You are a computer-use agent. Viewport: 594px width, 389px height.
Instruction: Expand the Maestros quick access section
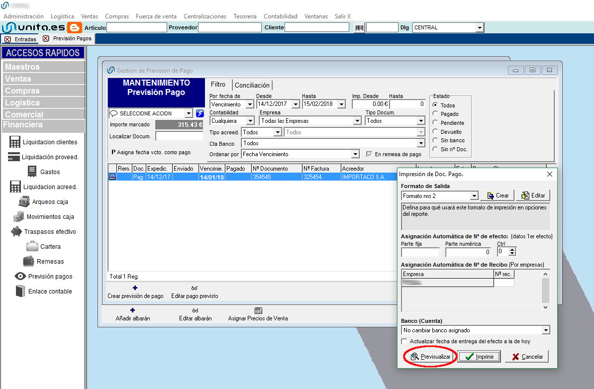click(x=43, y=67)
